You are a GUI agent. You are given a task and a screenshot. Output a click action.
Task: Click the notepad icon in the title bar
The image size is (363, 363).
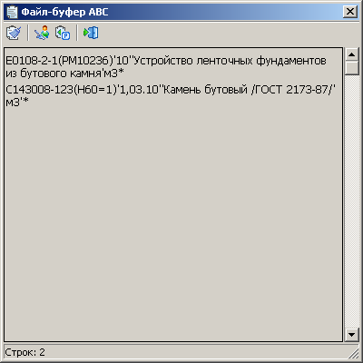13,12
